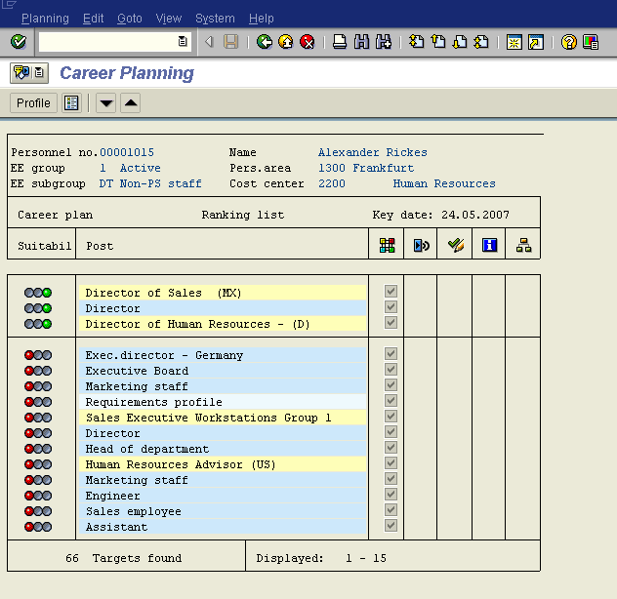This screenshot has width=617, height=599.
Task: Toggle checkbox for Sales Executive Workstations Group 1
Action: point(391,417)
